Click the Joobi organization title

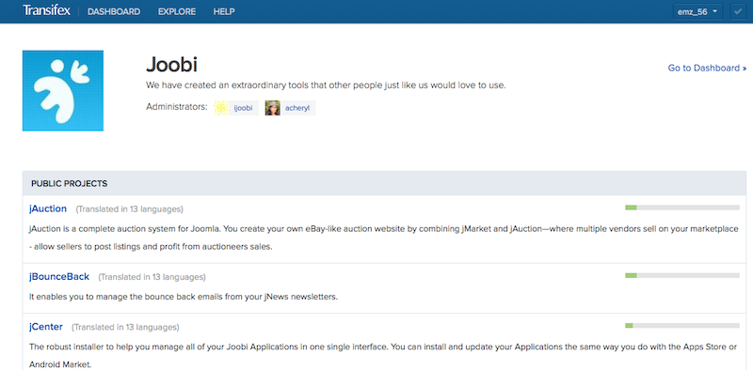[x=172, y=64]
